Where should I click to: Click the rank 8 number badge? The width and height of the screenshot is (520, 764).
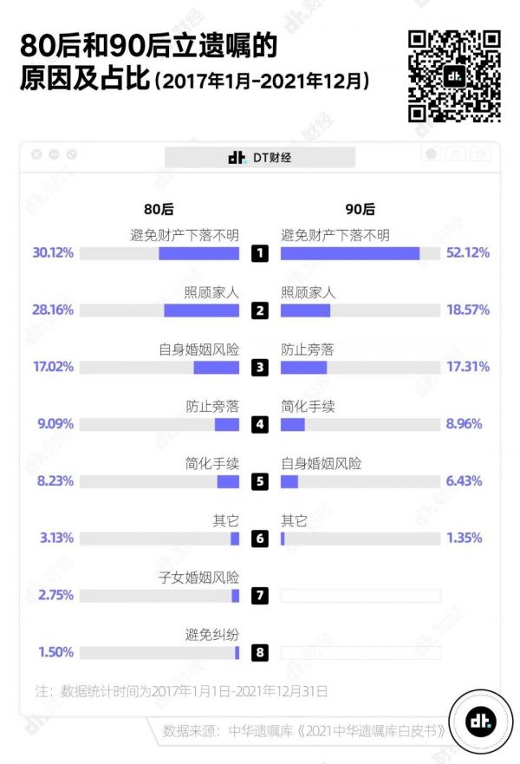tap(259, 652)
